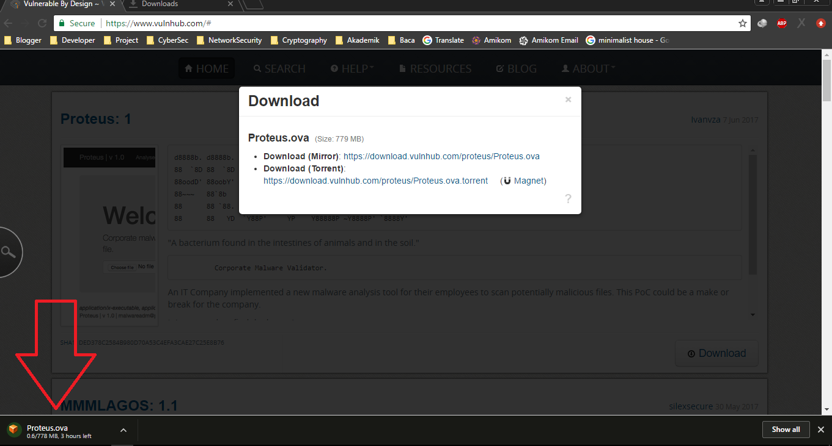Open the CyberSec bookmark folder
The image size is (832, 446).
coord(167,40)
